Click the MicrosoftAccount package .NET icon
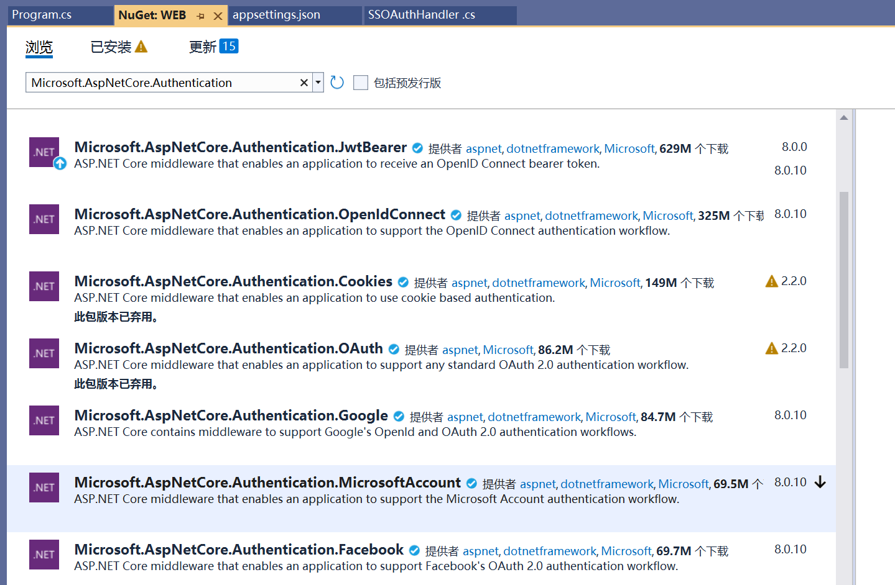Viewport: 895px width, 585px height. point(44,487)
